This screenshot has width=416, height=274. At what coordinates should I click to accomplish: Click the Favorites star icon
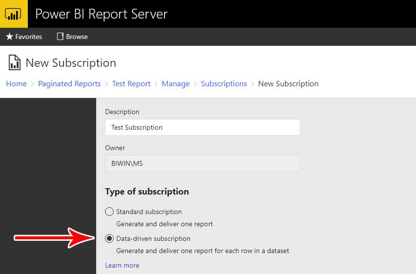point(9,37)
